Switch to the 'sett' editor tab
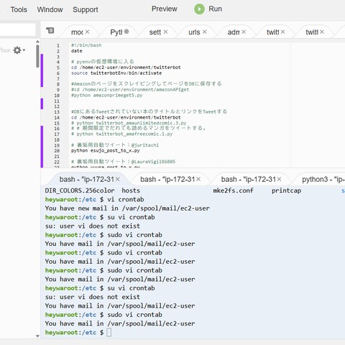The image size is (345, 345). tap(155, 32)
